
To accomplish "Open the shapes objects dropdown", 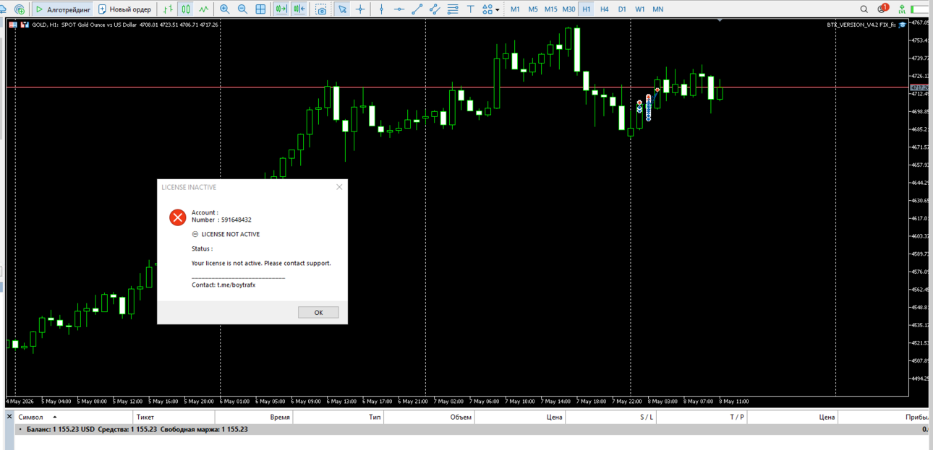I will [x=491, y=9].
